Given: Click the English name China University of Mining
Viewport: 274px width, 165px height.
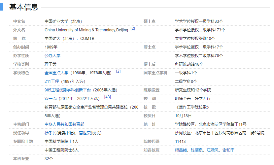Looking at the screenshot, I should point(86,30).
